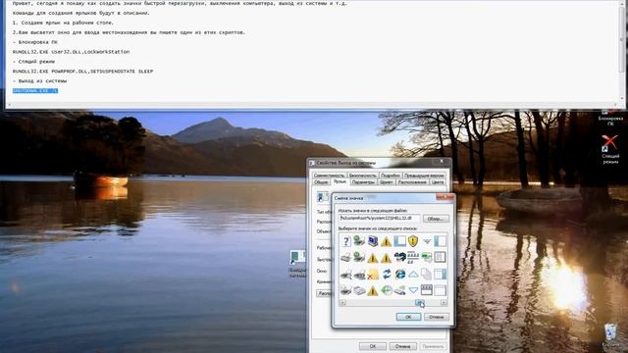
Task: Switch to the Общие tab
Action: (x=321, y=182)
